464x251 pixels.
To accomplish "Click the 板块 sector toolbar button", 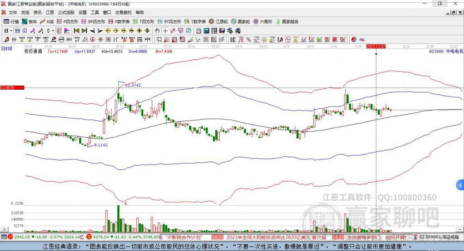I will point(29,22).
